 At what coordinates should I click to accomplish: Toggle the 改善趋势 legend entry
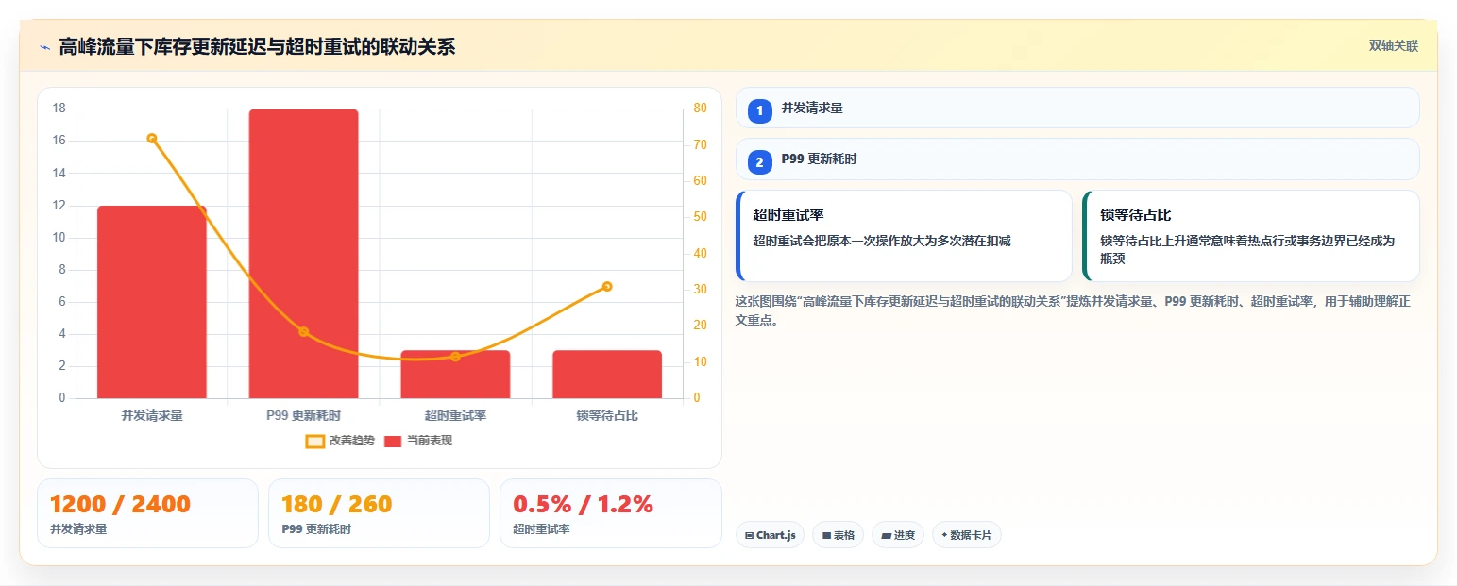(x=340, y=441)
